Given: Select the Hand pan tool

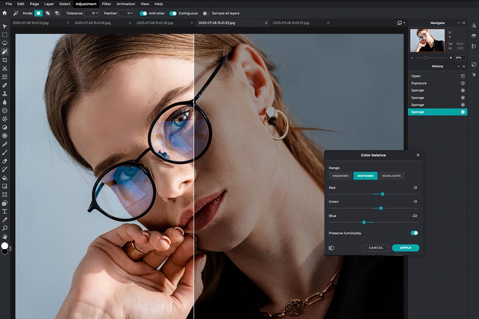Looking at the screenshot, I should pos(4,236).
